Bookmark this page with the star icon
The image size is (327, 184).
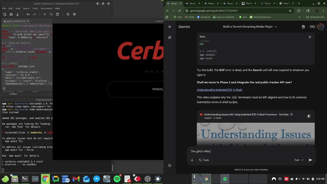(290, 11)
